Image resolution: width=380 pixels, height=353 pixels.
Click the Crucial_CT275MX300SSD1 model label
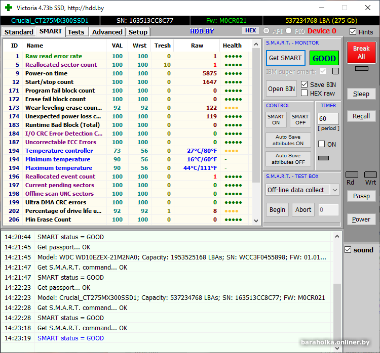click(50, 21)
